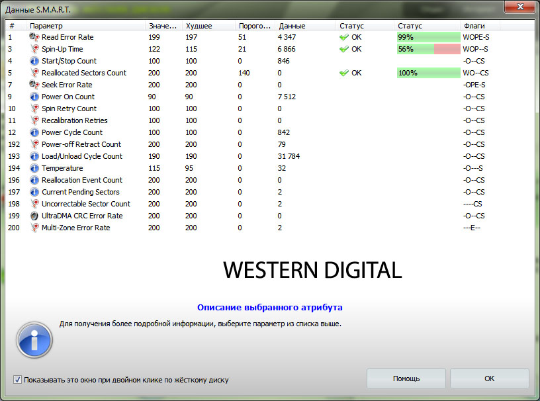Click data value 4 347
Viewport: 540px width, 401px height.
tap(287, 37)
